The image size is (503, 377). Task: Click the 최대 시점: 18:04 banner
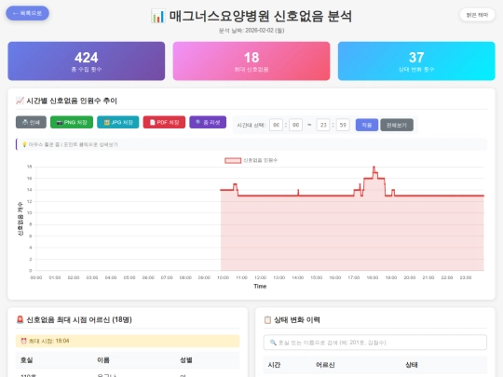tap(128, 341)
